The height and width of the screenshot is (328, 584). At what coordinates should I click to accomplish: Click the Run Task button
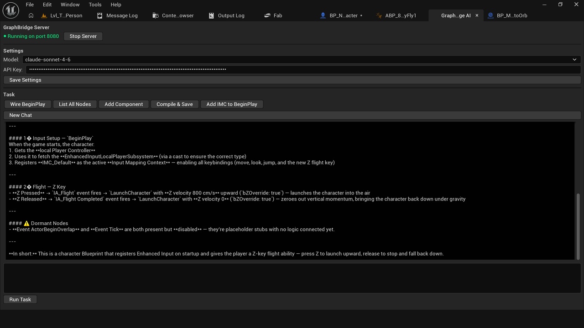[20, 299]
